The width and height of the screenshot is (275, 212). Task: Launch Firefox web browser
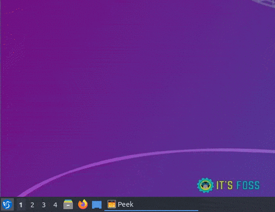(x=83, y=204)
